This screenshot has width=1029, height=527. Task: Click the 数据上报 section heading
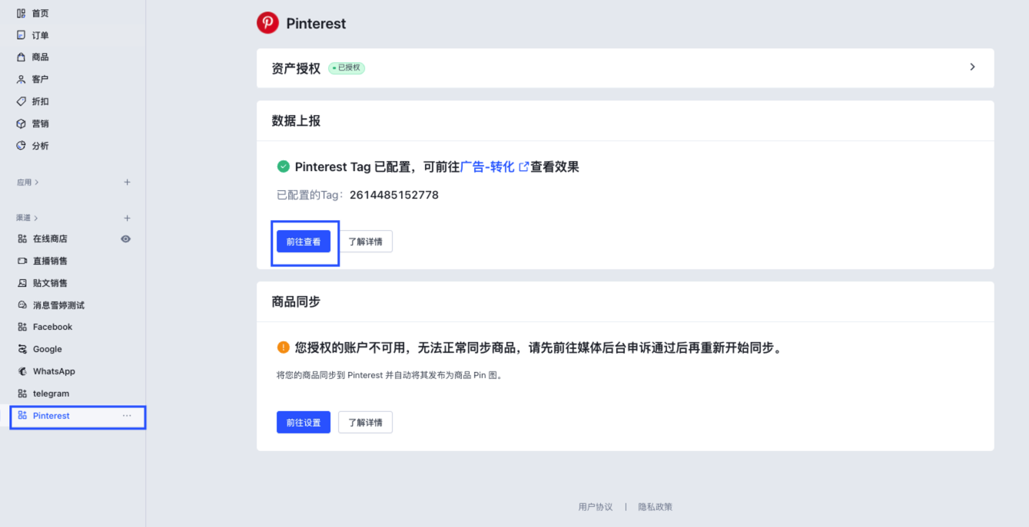[x=296, y=121]
